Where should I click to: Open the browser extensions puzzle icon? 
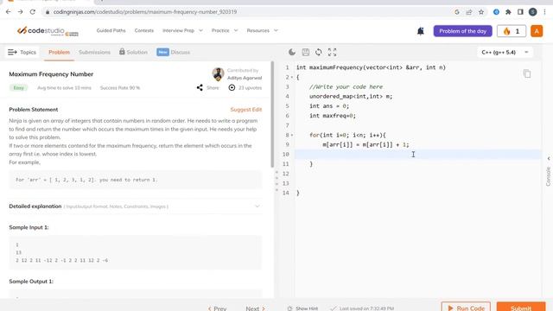click(508, 12)
